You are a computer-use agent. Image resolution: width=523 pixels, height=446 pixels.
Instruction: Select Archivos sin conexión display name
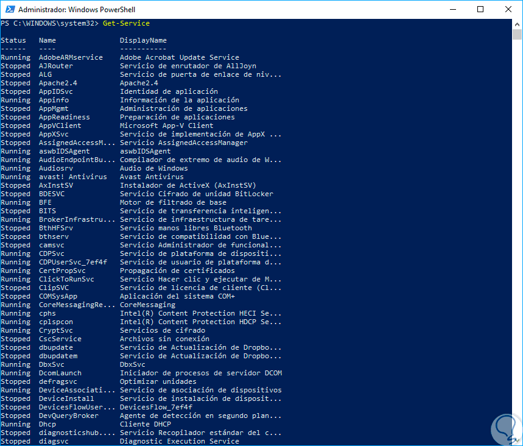164,339
